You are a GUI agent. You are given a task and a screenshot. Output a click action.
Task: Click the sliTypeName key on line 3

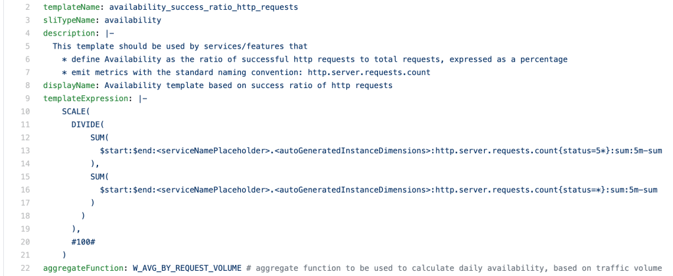(x=65, y=20)
